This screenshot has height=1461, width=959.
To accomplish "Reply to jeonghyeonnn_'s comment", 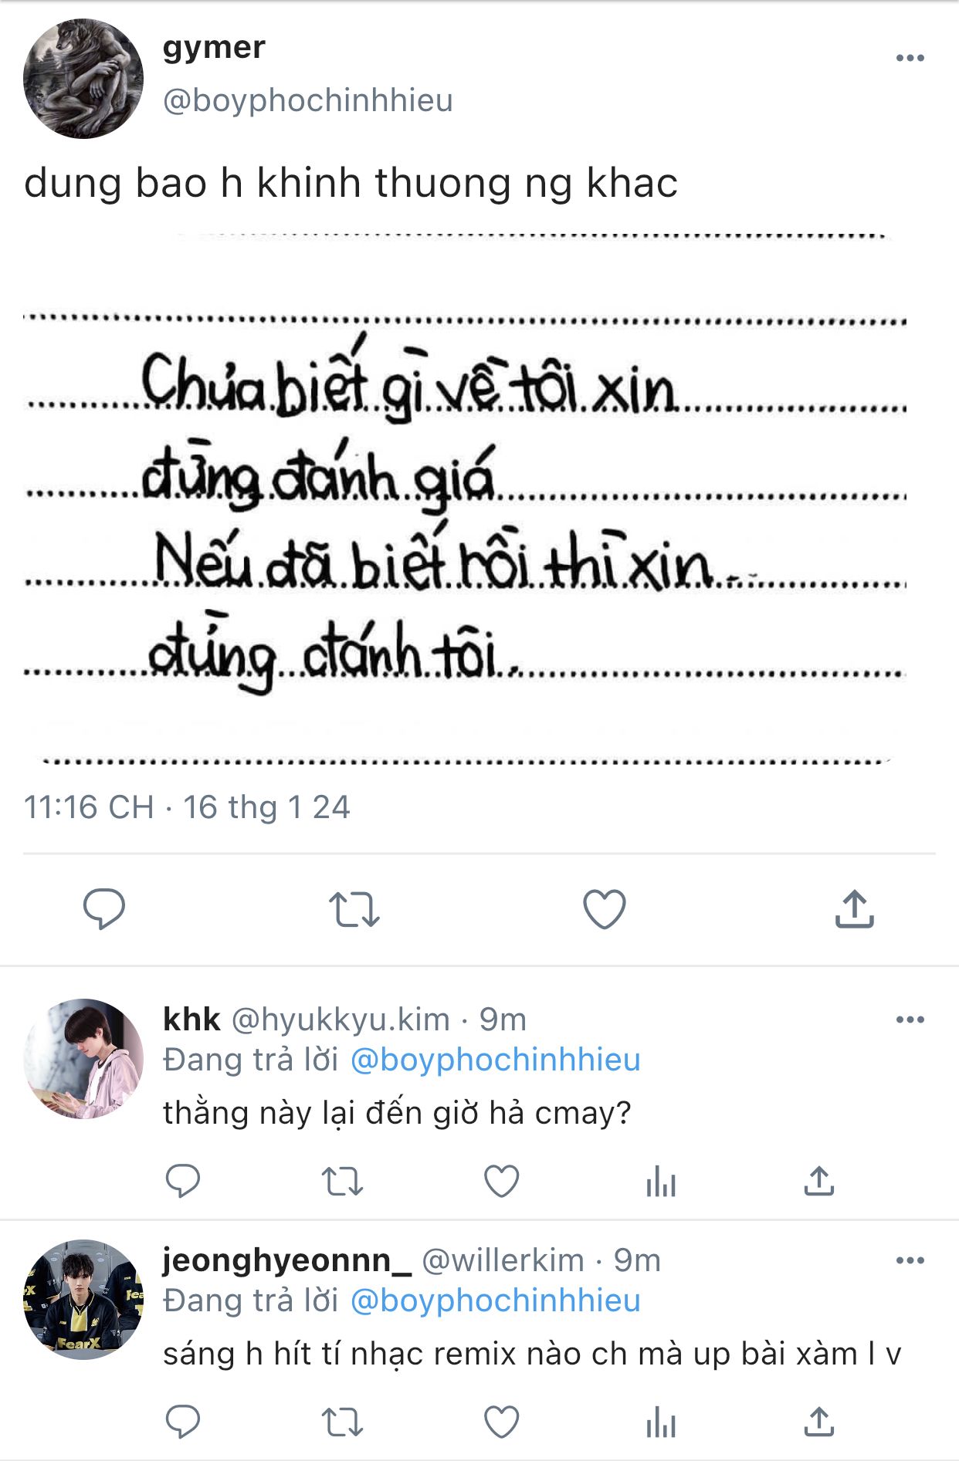I will coord(183,1422).
